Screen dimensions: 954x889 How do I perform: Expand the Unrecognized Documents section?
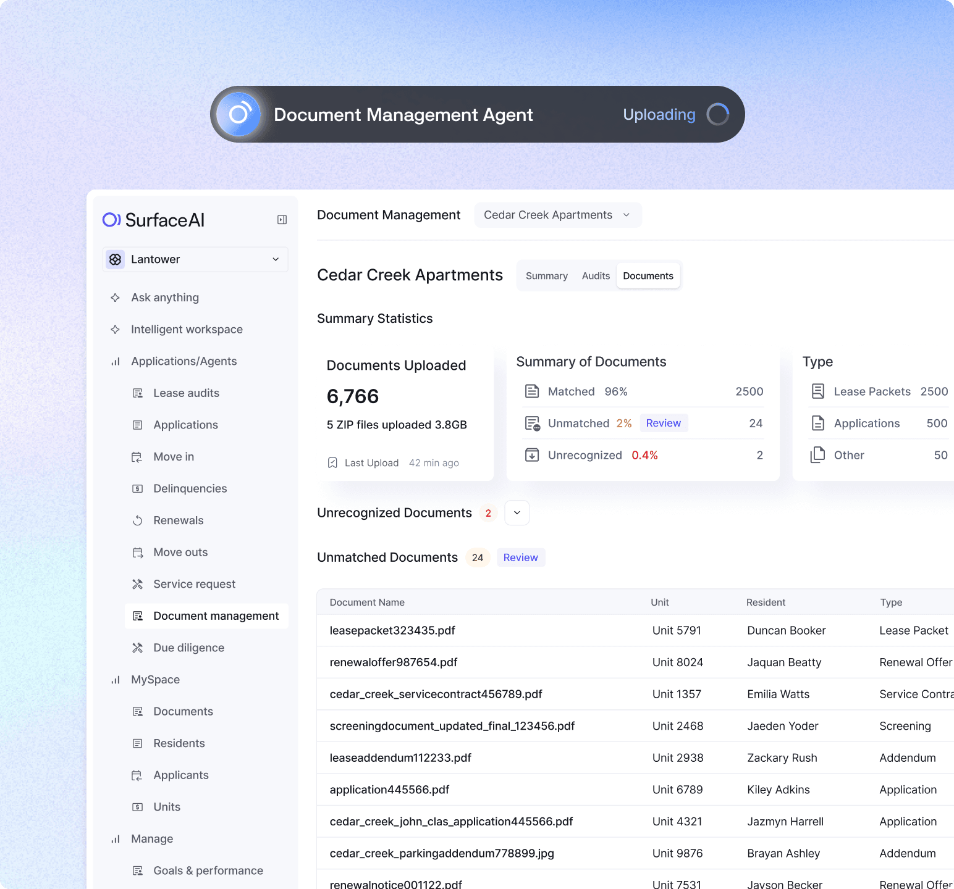(517, 512)
